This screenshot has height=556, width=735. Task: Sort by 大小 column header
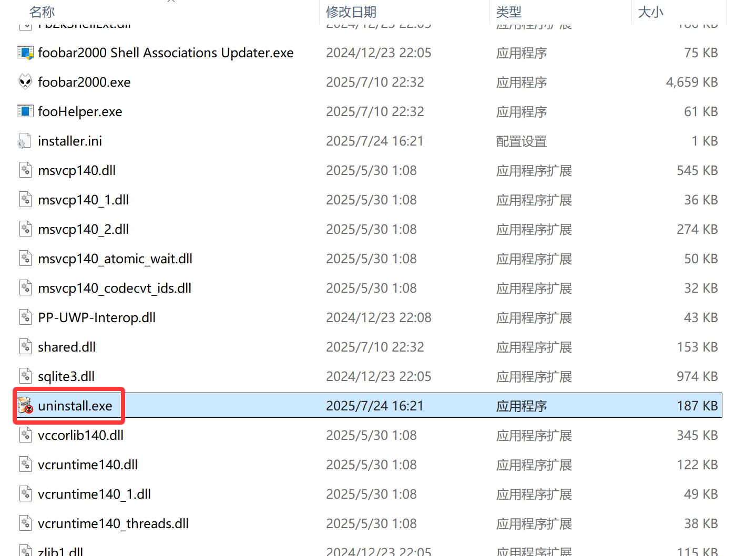651,12
